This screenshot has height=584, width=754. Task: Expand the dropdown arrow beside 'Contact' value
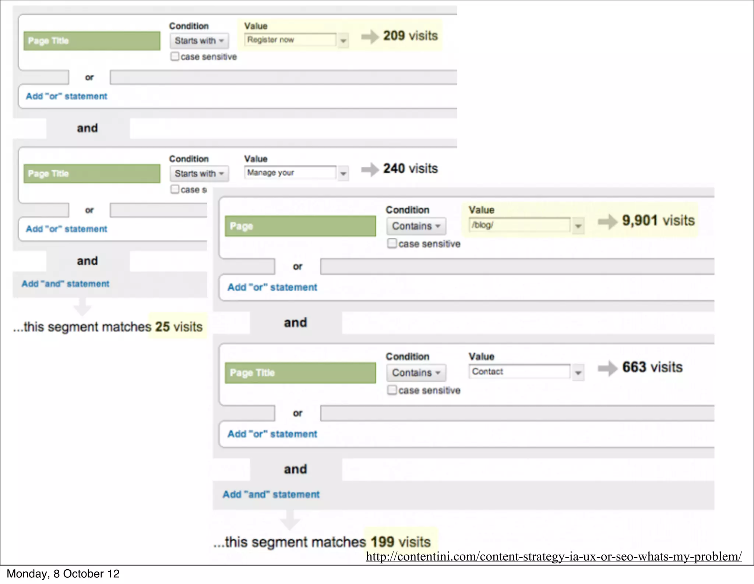tap(578, 373)
